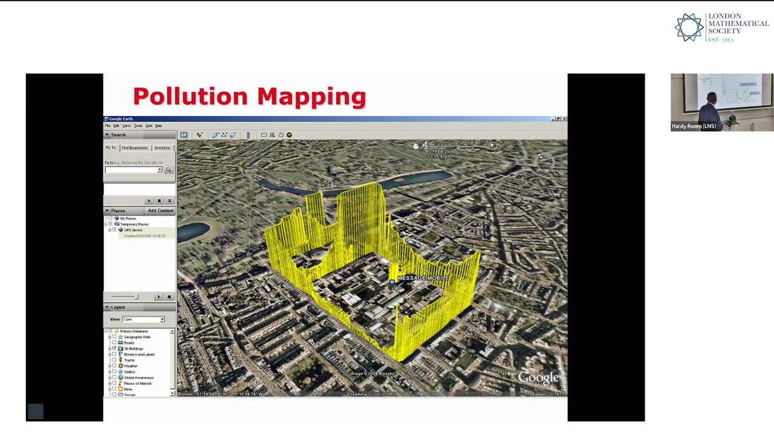Screen dimensions: 774x435
Task: Clear search results with X button
Action: 169,201
